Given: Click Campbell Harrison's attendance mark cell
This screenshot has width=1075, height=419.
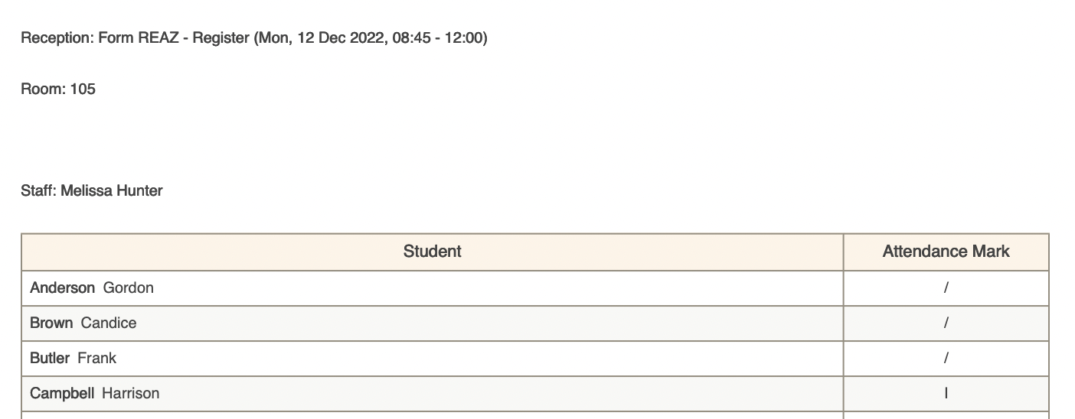Looking at the screenshot, I should pyautogui.click(x=946, y=393).
